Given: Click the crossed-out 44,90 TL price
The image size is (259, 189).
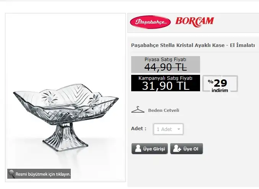Looking at the screenshot, I should coord(166,67).
